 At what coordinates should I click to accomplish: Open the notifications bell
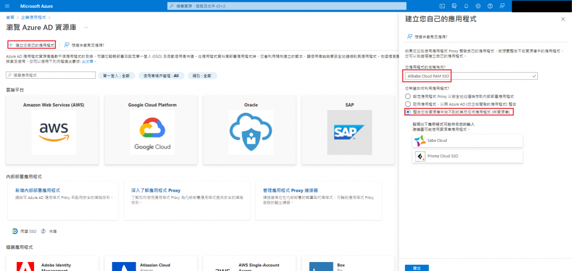click(x=466, y=6)
